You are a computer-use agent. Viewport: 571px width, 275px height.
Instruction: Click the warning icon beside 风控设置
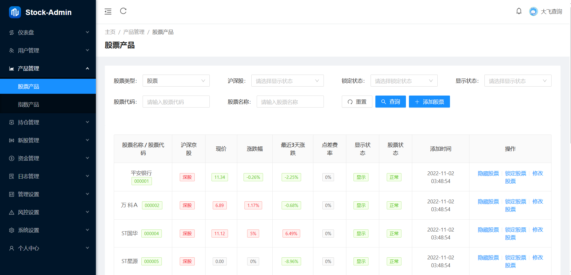tap(12, 212)
